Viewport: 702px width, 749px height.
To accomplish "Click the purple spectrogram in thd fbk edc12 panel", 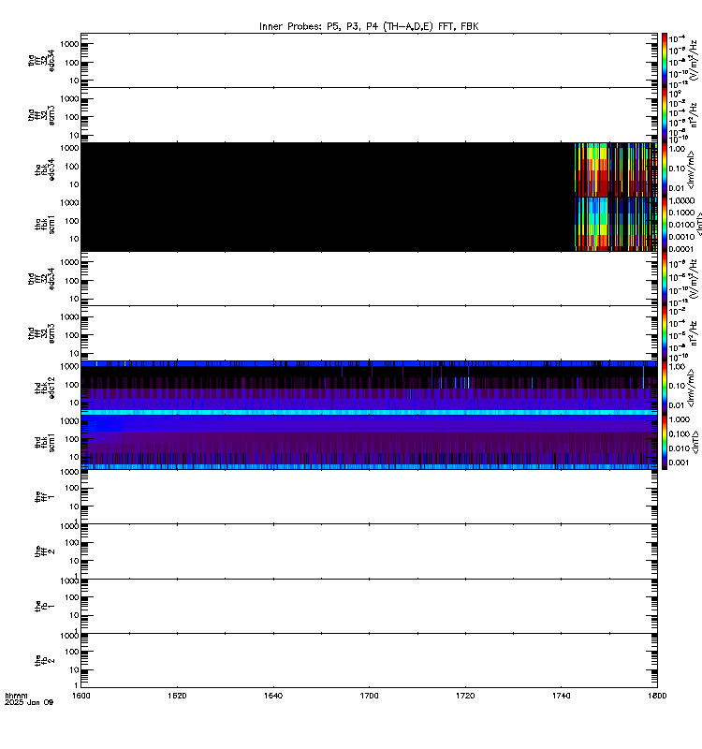I will click(369, 388).
